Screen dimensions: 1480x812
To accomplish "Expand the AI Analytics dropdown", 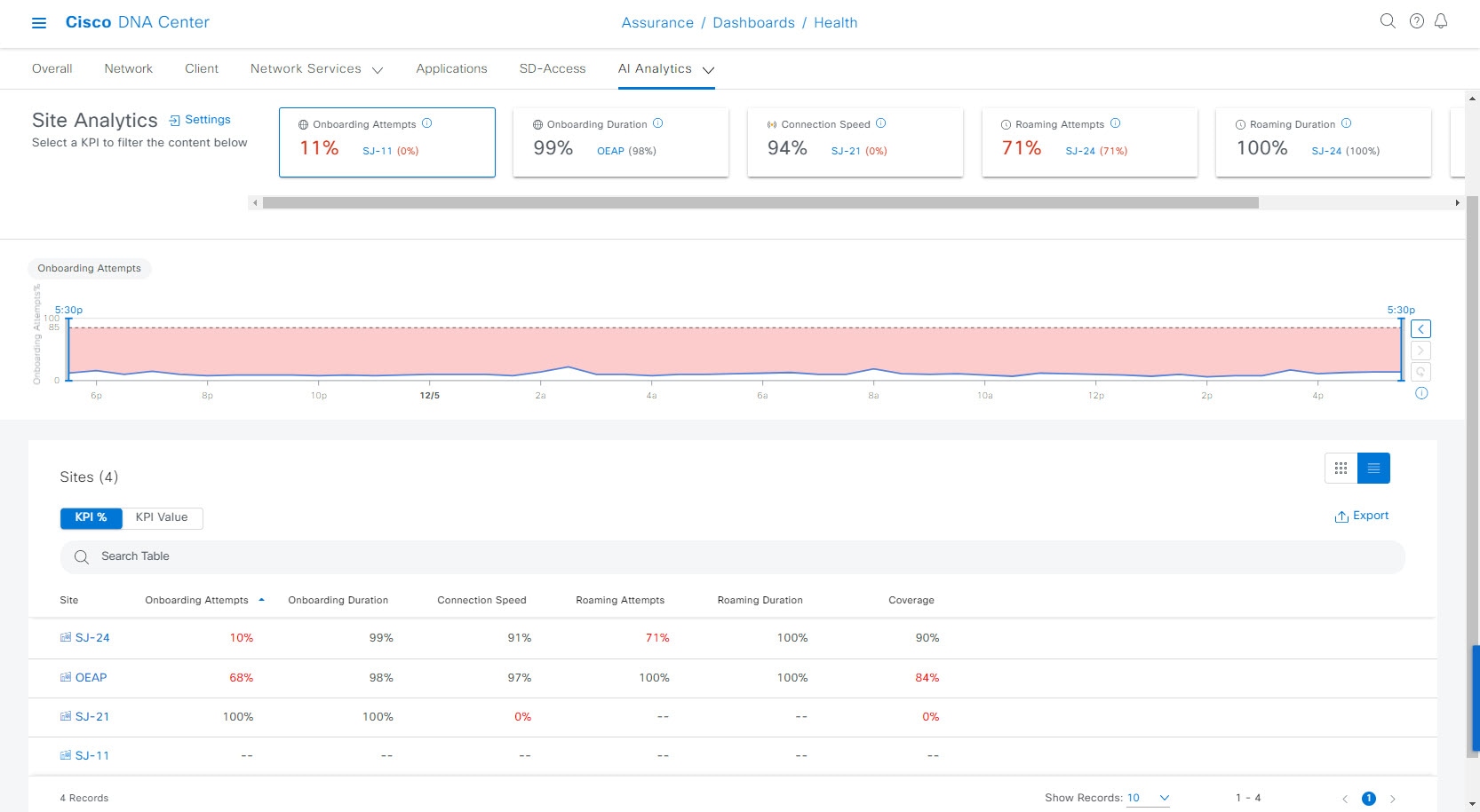I will [x=708, y=70].
